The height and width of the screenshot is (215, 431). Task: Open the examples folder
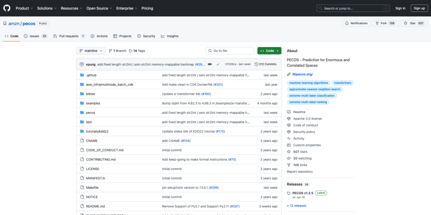point(93,103)
